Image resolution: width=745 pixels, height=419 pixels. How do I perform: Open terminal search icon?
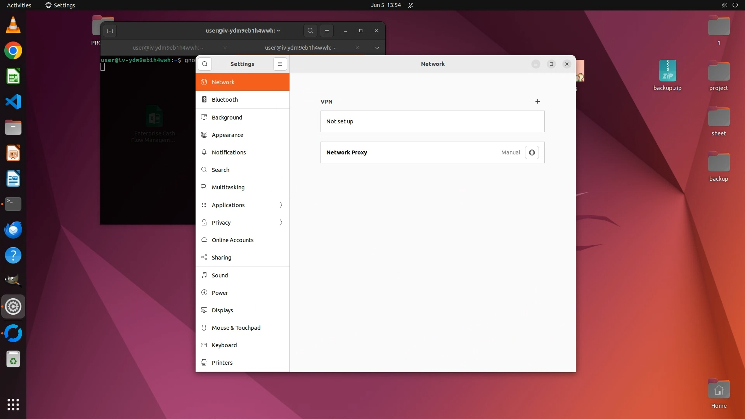coord(310,31)
